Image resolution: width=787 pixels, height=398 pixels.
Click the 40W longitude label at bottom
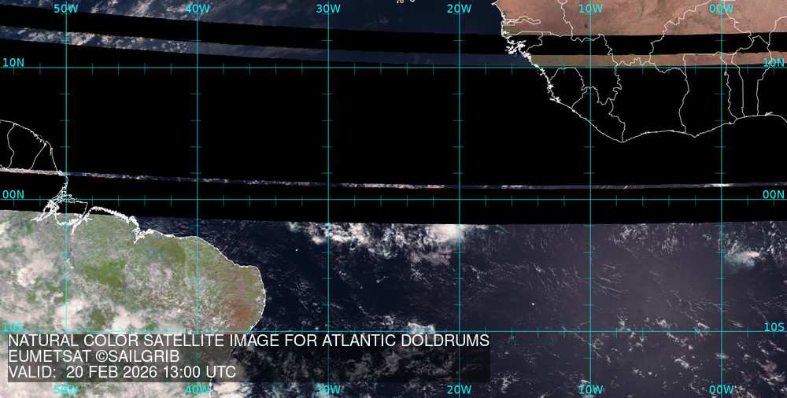point(198,390)
